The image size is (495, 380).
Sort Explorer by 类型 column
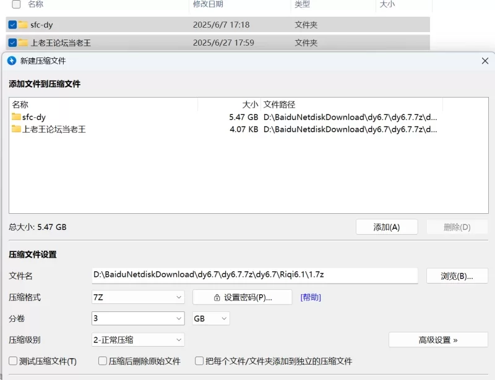pos(302,4)
